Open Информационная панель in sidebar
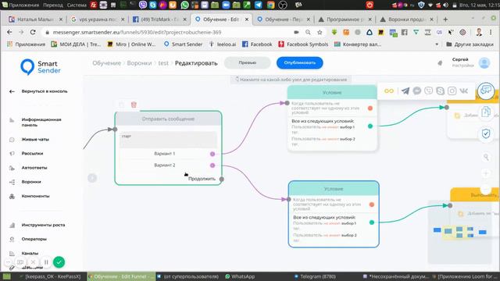Screen dimensions: 500x281 (41, 123)
